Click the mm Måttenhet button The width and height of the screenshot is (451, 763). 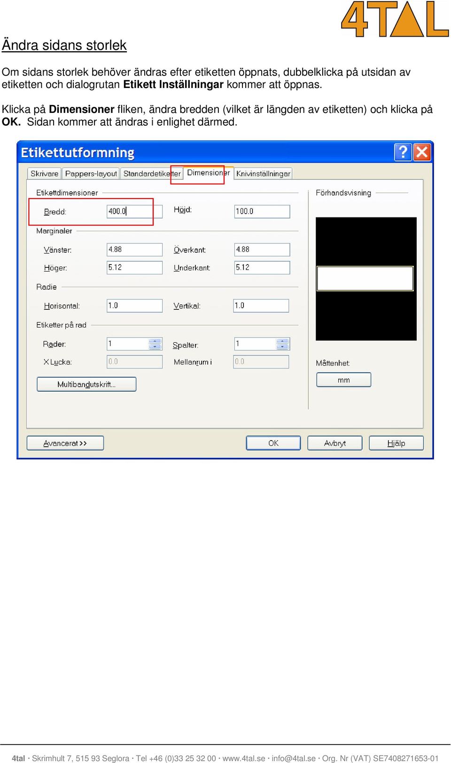(344, 380)
